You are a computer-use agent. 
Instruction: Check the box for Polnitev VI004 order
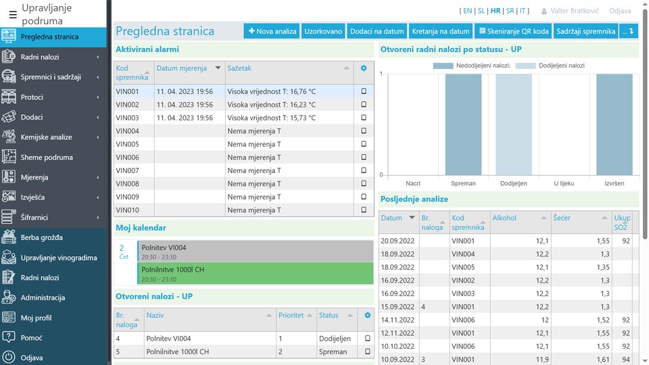[368, 339]
